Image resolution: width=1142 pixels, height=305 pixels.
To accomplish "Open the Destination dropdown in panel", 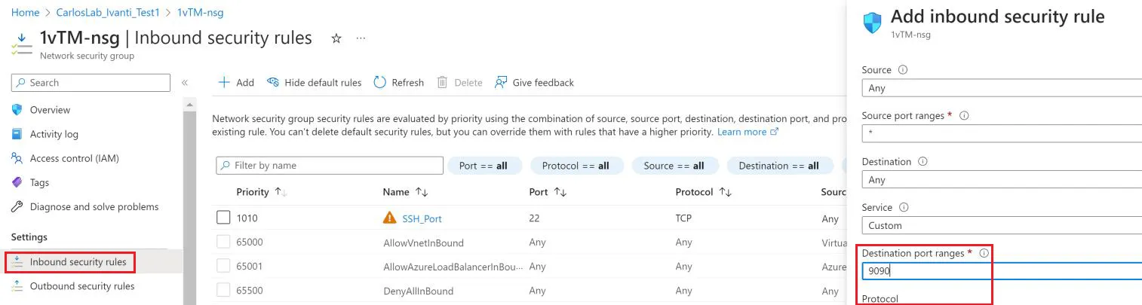I will point(1002,180).
